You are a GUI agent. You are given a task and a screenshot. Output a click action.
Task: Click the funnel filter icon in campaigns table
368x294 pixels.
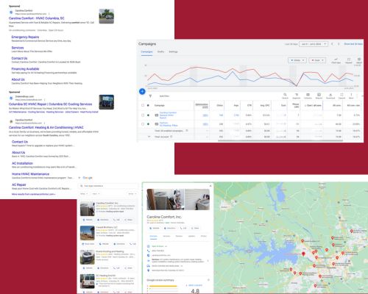[150, 96]
